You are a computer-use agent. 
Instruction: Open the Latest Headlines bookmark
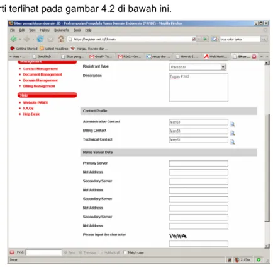coord(54,49)
